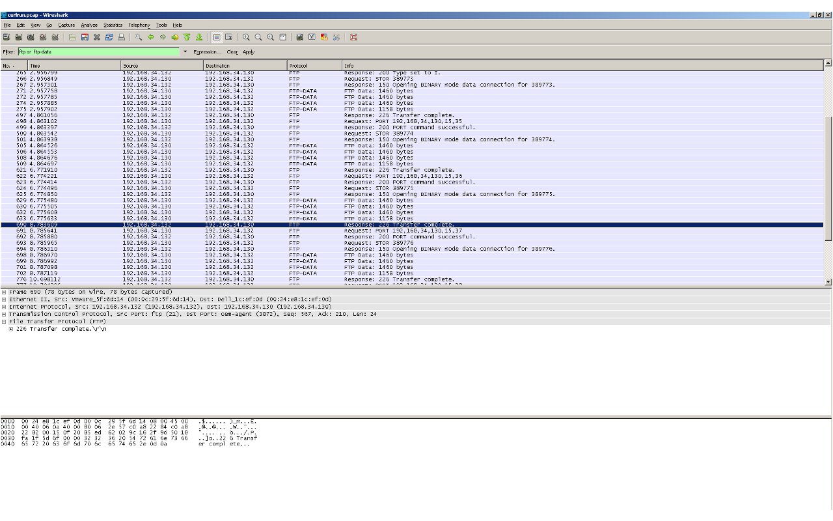833x521 pixels.
Task: Expand the Frame 690 tree node
Action: tap(4, 292)
